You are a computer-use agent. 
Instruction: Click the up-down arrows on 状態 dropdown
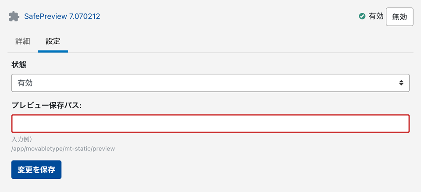(x=401, y=82)
